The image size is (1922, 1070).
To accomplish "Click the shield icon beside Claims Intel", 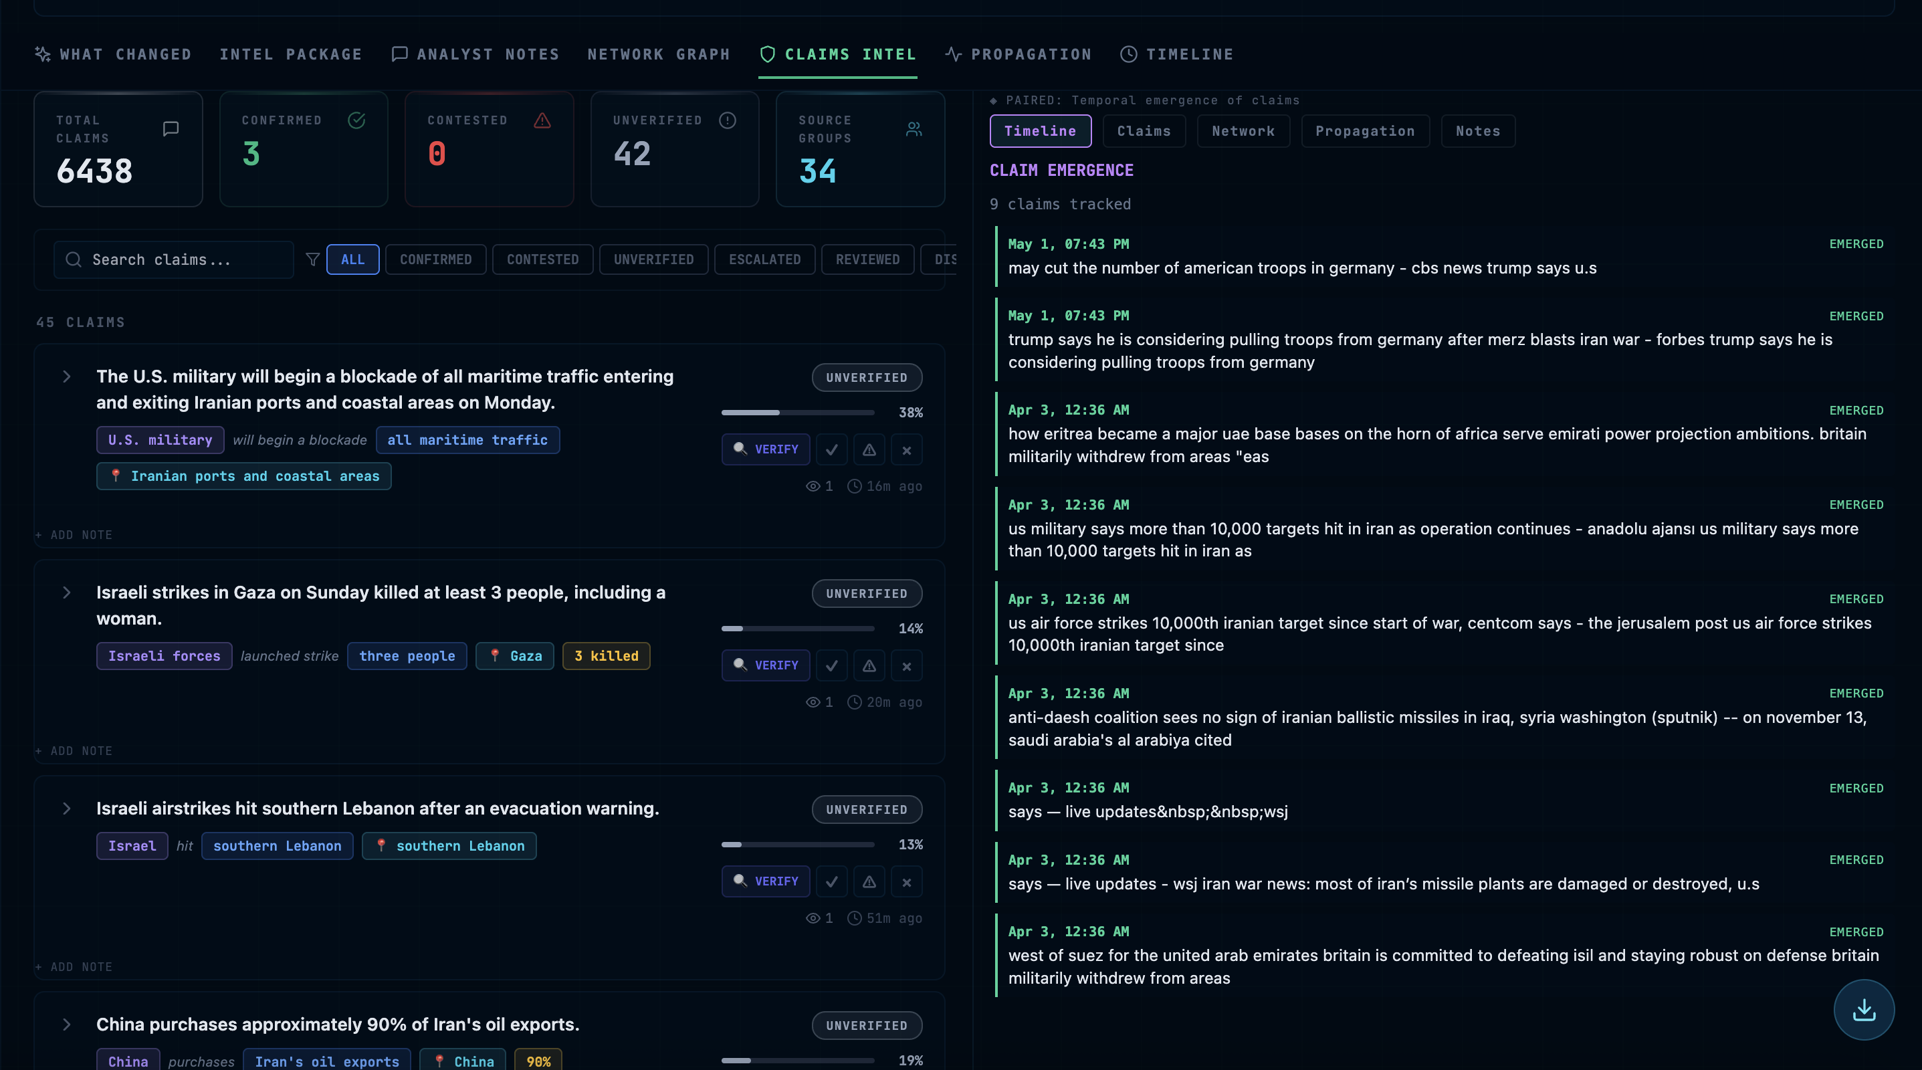I will tap(767, 53).
